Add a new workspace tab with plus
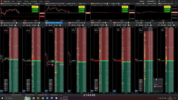 pos(61,95)
